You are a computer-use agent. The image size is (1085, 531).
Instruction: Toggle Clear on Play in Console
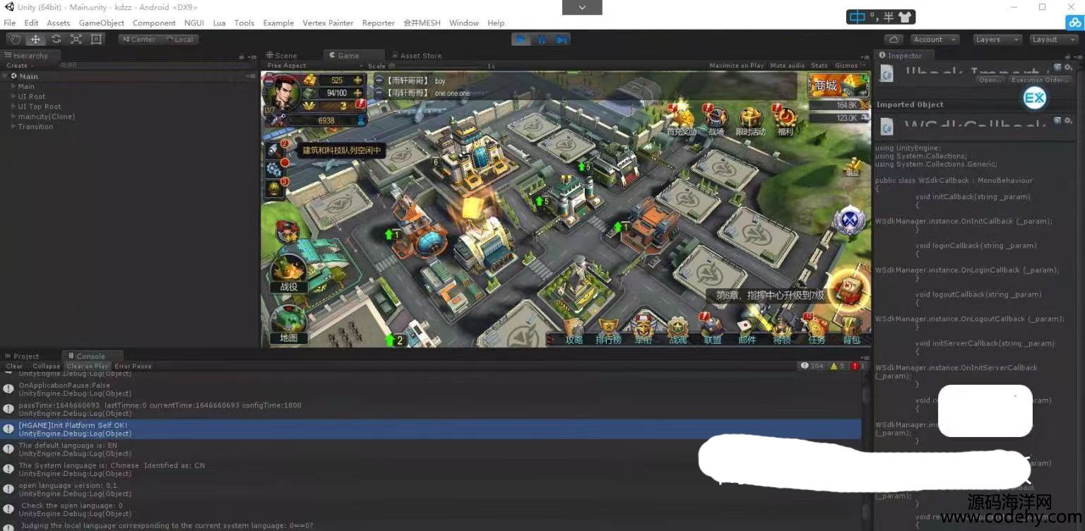coord(88,366)
